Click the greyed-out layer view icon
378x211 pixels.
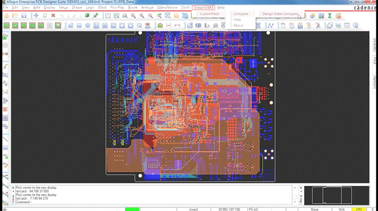pos(49,26)
